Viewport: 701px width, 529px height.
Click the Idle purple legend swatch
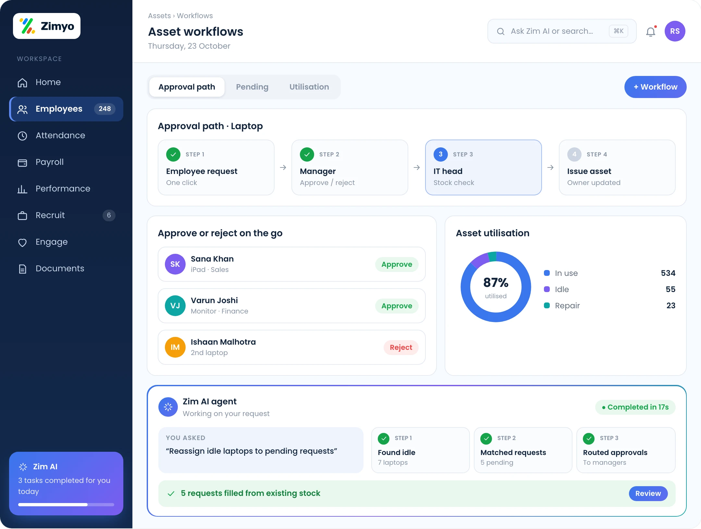[547, 289]
